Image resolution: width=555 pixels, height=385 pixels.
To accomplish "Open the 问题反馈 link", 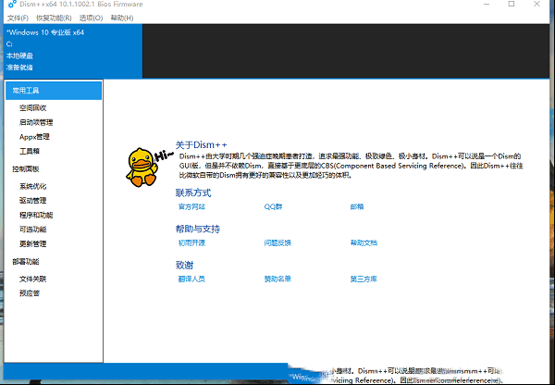I will pyautogui.click(x=277, y=242).
